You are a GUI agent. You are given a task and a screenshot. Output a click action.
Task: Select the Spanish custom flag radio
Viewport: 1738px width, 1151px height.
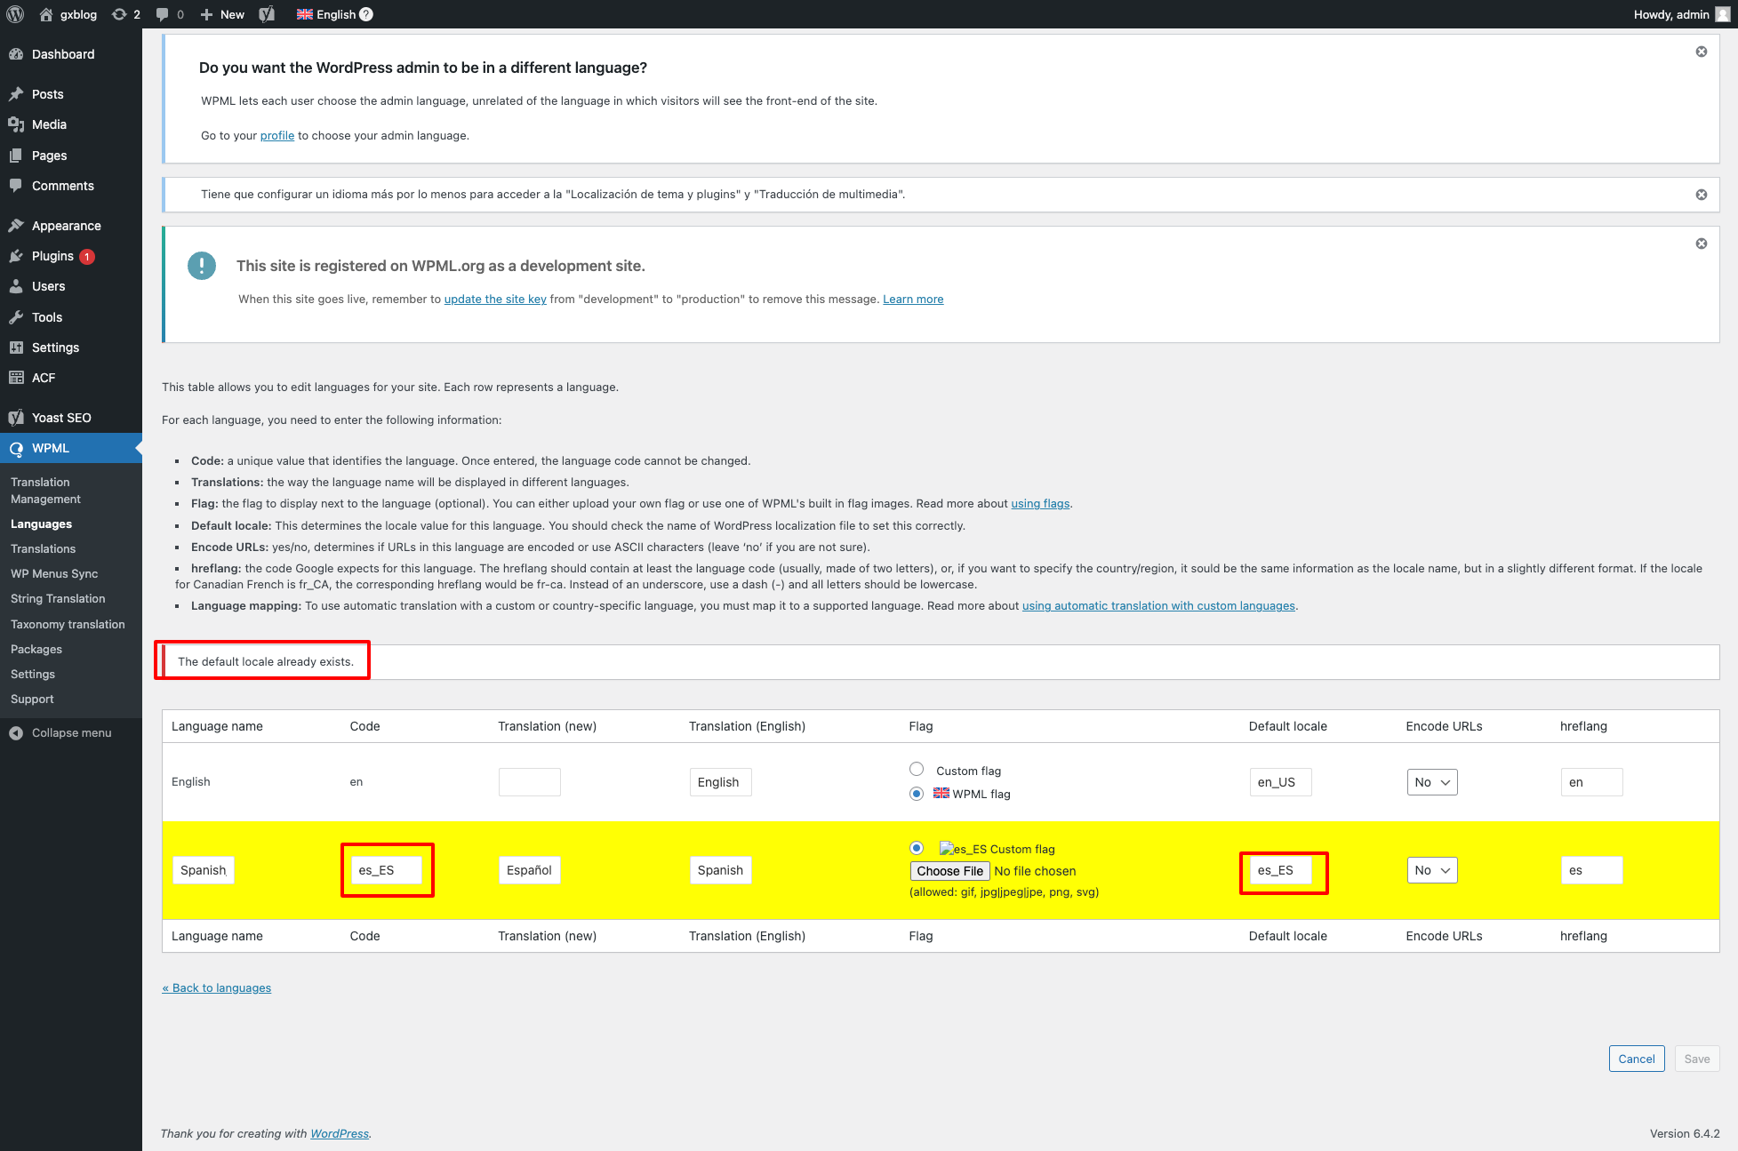(917, 848)
